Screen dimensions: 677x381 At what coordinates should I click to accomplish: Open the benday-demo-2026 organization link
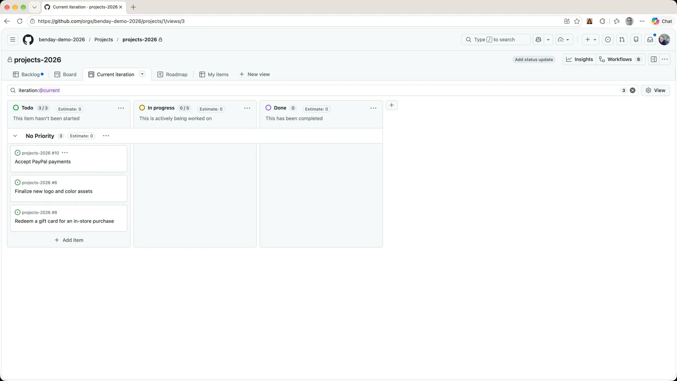62,40
